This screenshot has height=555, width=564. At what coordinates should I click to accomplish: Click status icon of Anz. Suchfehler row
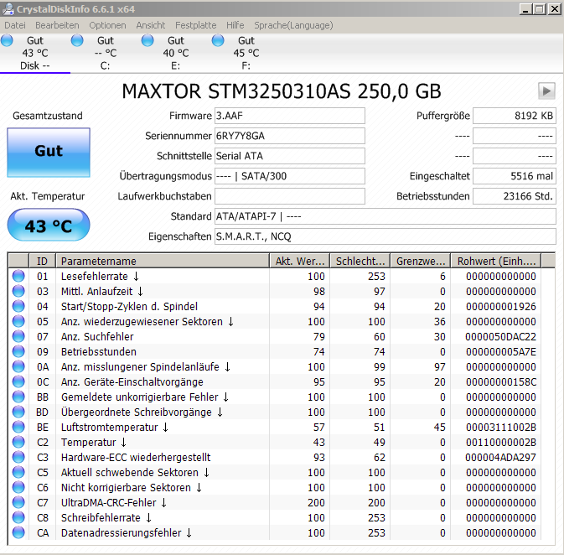point(18,336)
